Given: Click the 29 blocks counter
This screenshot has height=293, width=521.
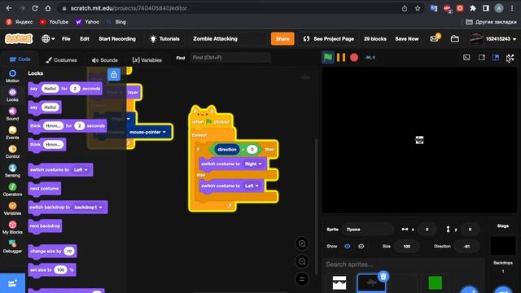Looking at the screenshot, I should (x=374, y=39).
